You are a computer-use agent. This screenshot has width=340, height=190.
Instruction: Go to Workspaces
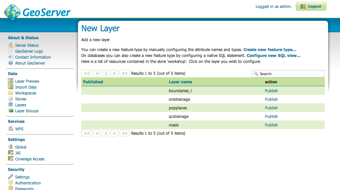coord(25,93)
